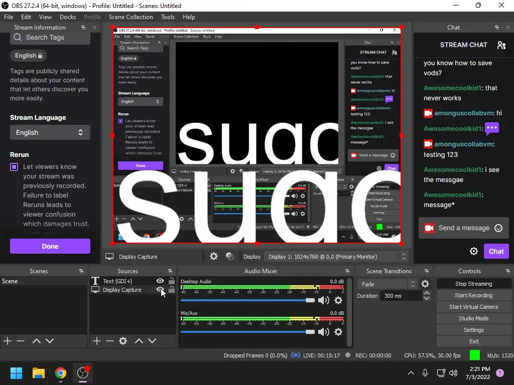This screenshot has height=385, width=514.
Task: Open Edit menu
Action: click(x=26, y=17)
